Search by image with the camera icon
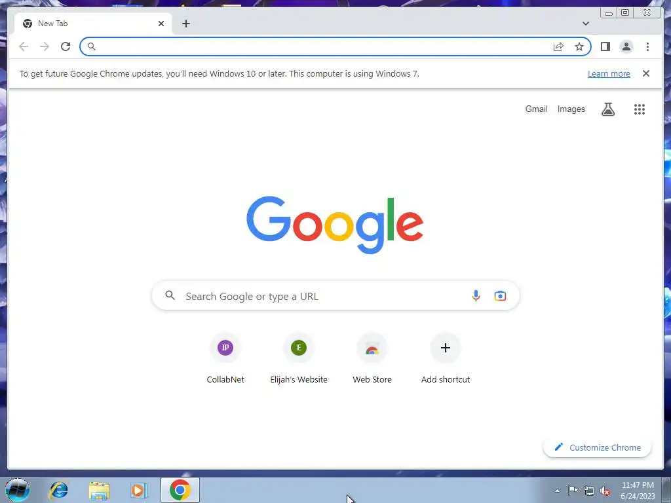Screen dimensions: 671x503 (500, 295)
